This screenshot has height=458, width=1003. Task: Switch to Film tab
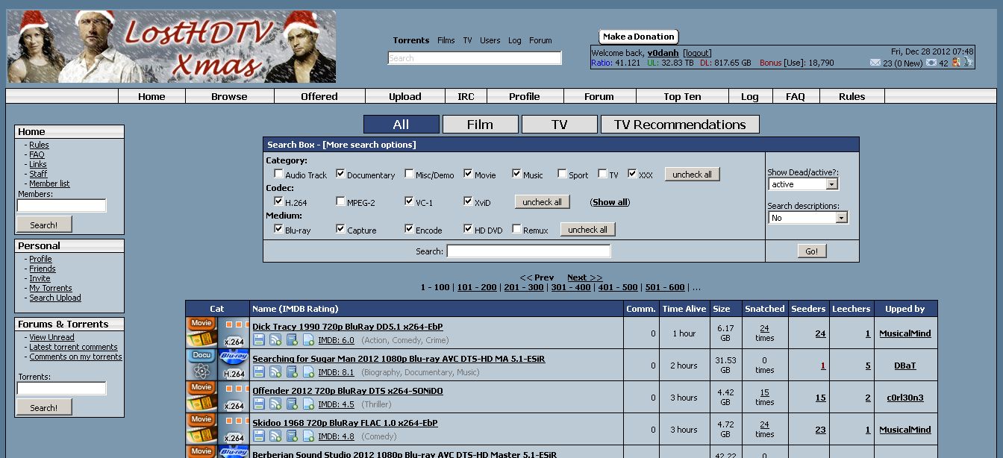click(480, 125)
